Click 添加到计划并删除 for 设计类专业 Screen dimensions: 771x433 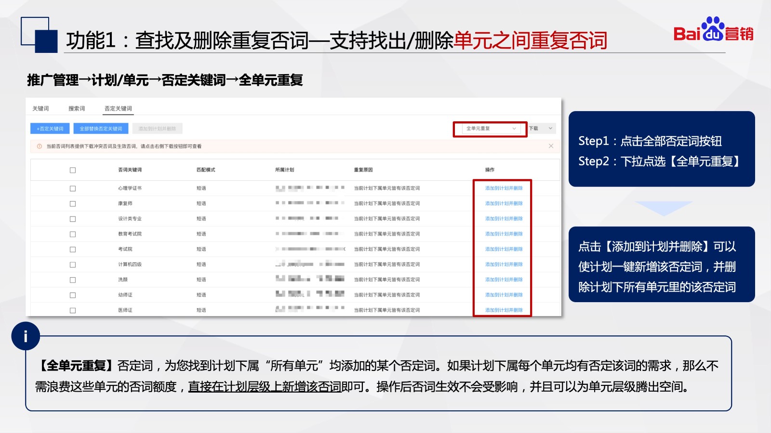[504, 218]
